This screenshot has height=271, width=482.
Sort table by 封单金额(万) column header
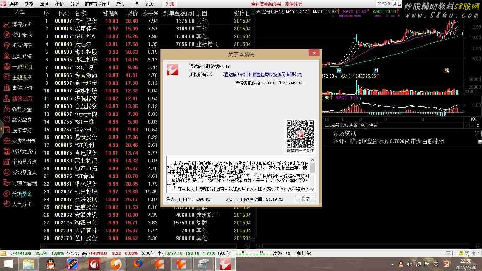(179, 13)
